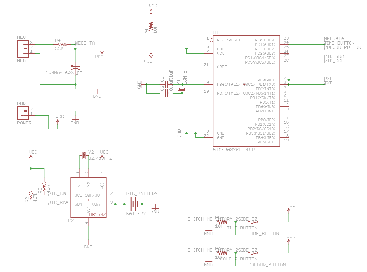
Task: Click the Y2 32.768kHz crystal symbol
Action: [84, 155]
